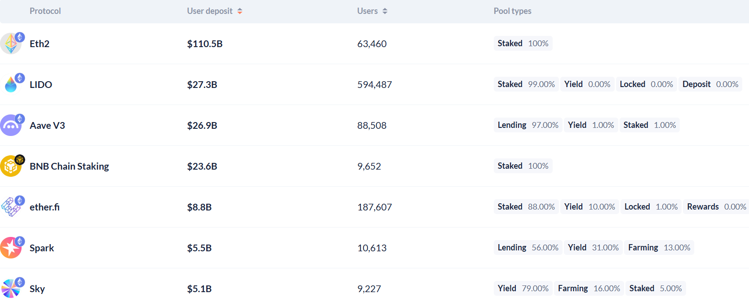This screenshot has height=302, width=749.
Task: Sort table by Users column arrows
Action: 385,11
